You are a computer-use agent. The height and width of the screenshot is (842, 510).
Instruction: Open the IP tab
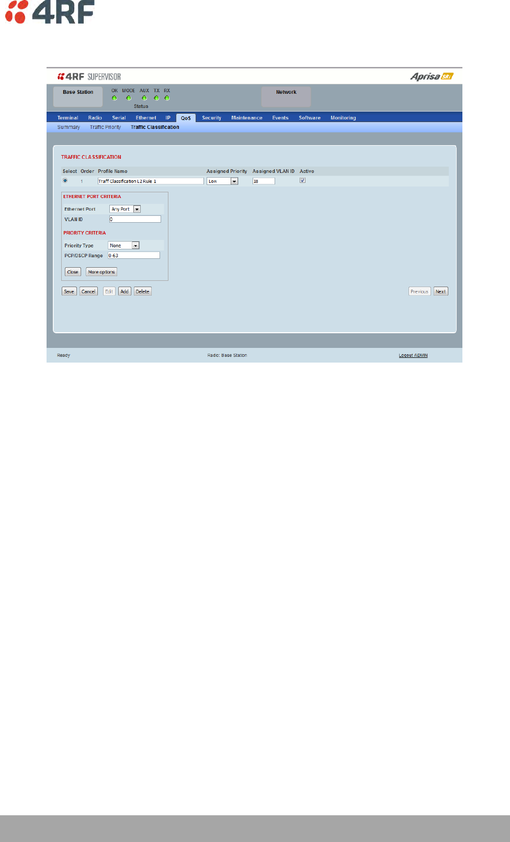(168, 118)
